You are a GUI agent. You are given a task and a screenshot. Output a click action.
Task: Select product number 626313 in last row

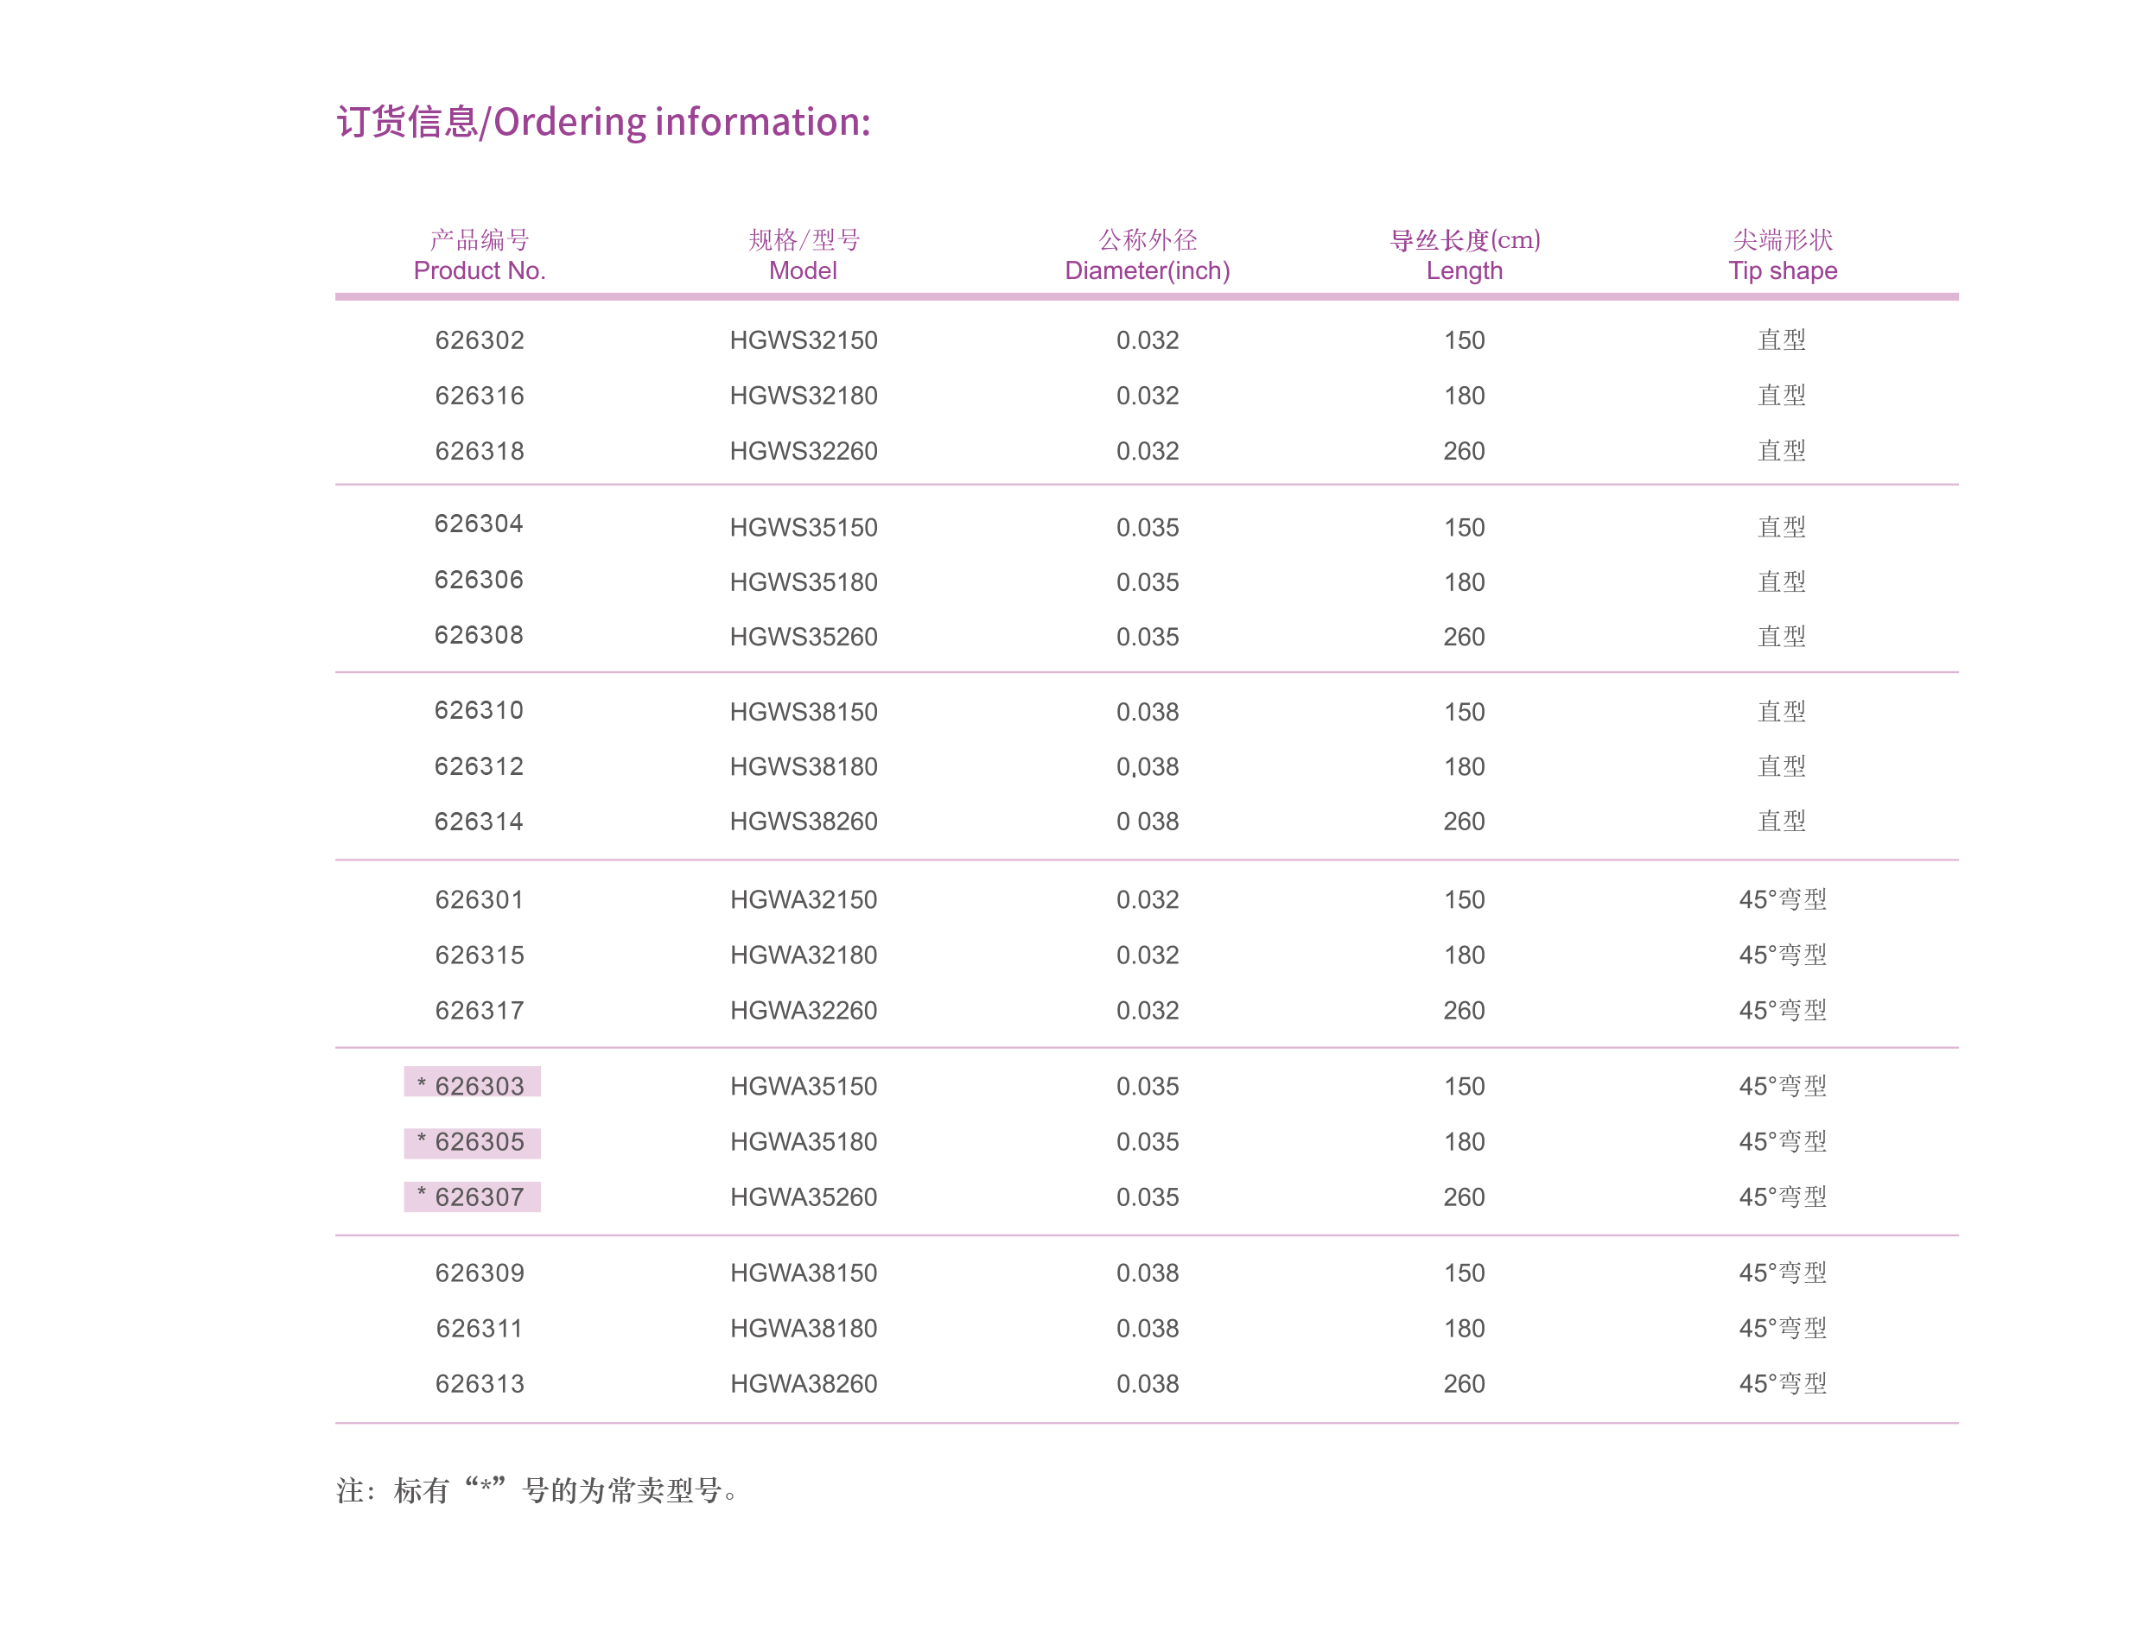coord(479,1383)
